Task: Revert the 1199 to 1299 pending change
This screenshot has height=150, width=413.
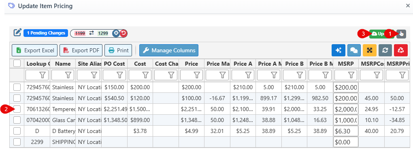Action: click(x=123, y=33)
